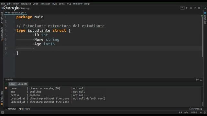This screenshot has width=207, height=116.
Task: Open the Navigate menu
Action: (x=26, y=4)
